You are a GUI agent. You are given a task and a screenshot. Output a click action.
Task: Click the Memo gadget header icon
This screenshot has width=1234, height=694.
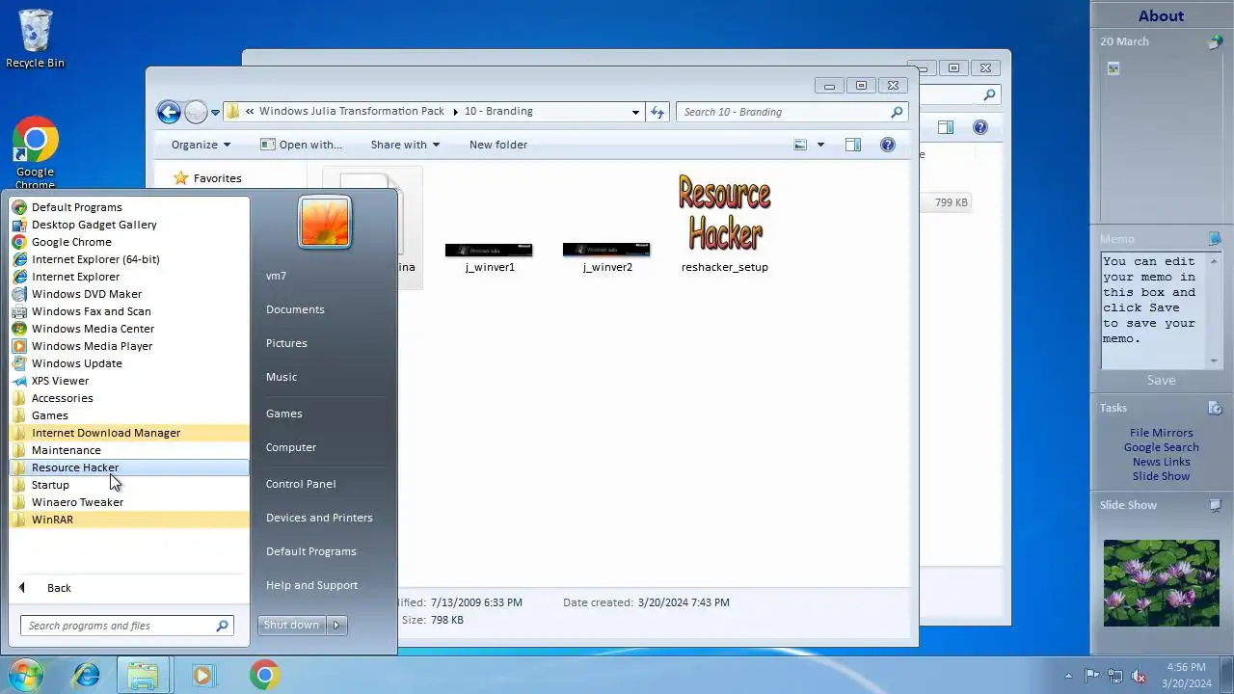(1215, 239)
